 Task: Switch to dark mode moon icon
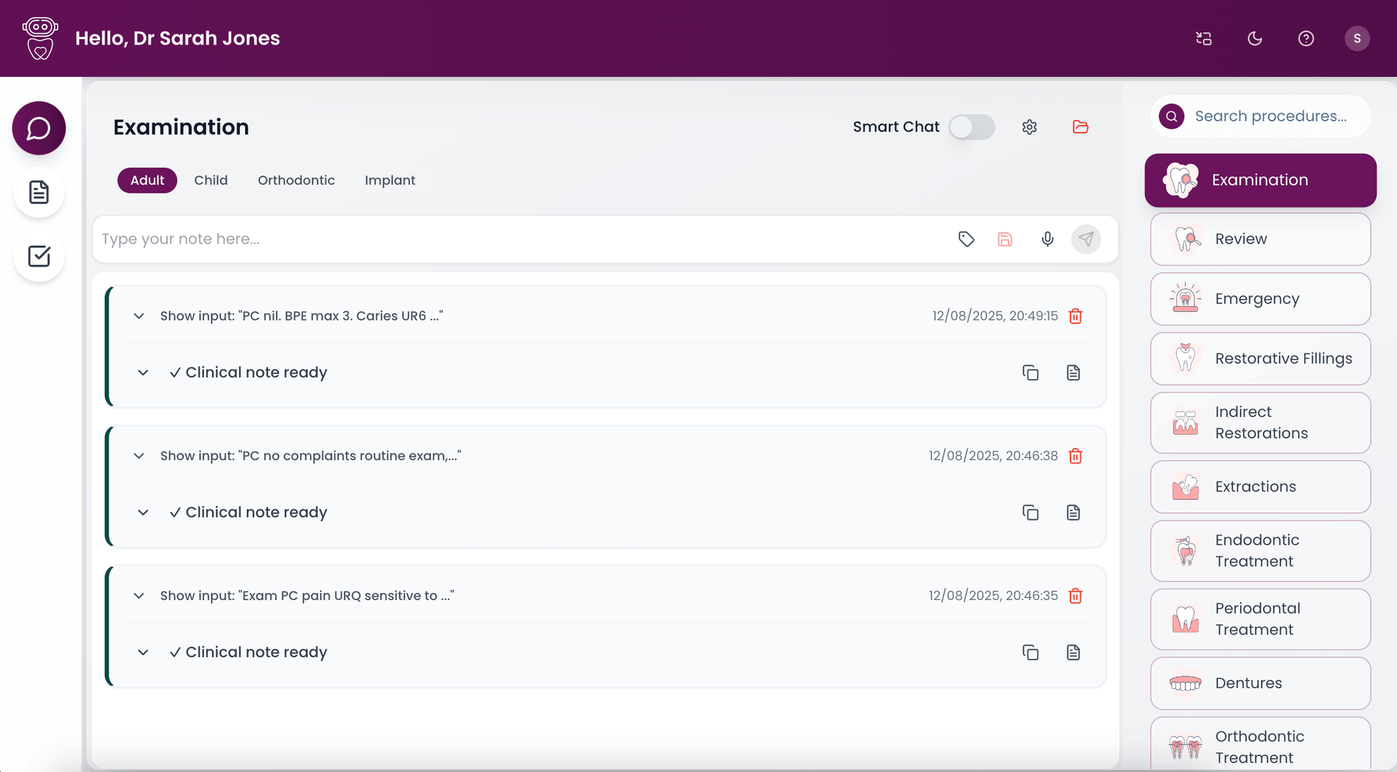[1255, 39]
